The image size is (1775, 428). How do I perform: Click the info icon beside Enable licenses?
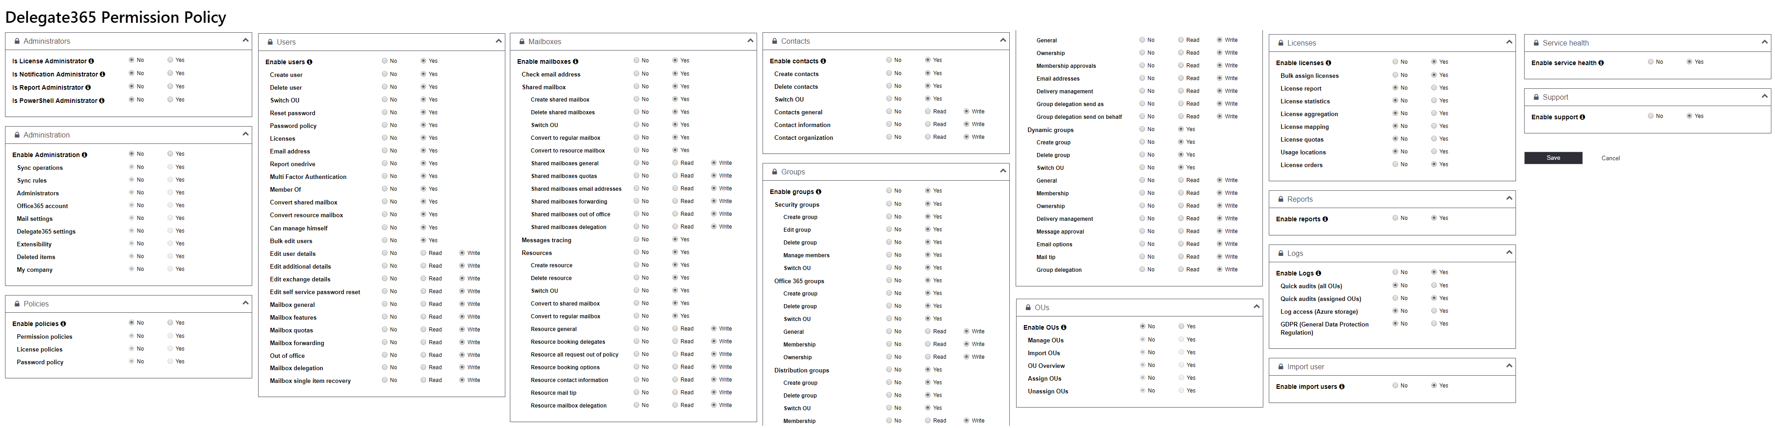tap(1328, 63)
